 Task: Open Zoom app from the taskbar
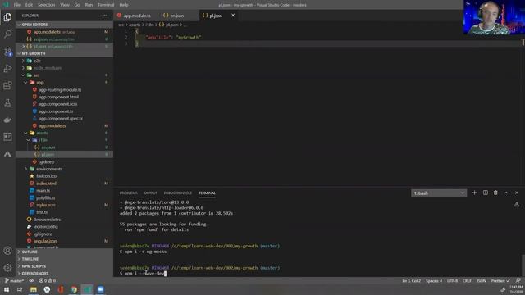pyautogui.click(x=100, y=289)
